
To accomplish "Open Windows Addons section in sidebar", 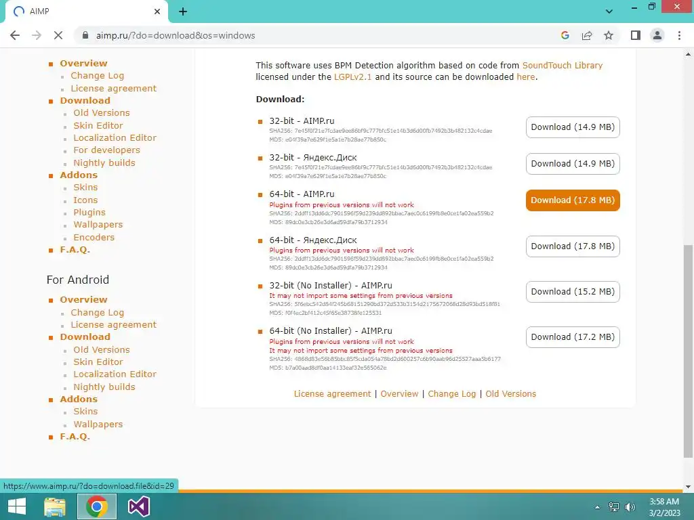I will click(79, 175).
